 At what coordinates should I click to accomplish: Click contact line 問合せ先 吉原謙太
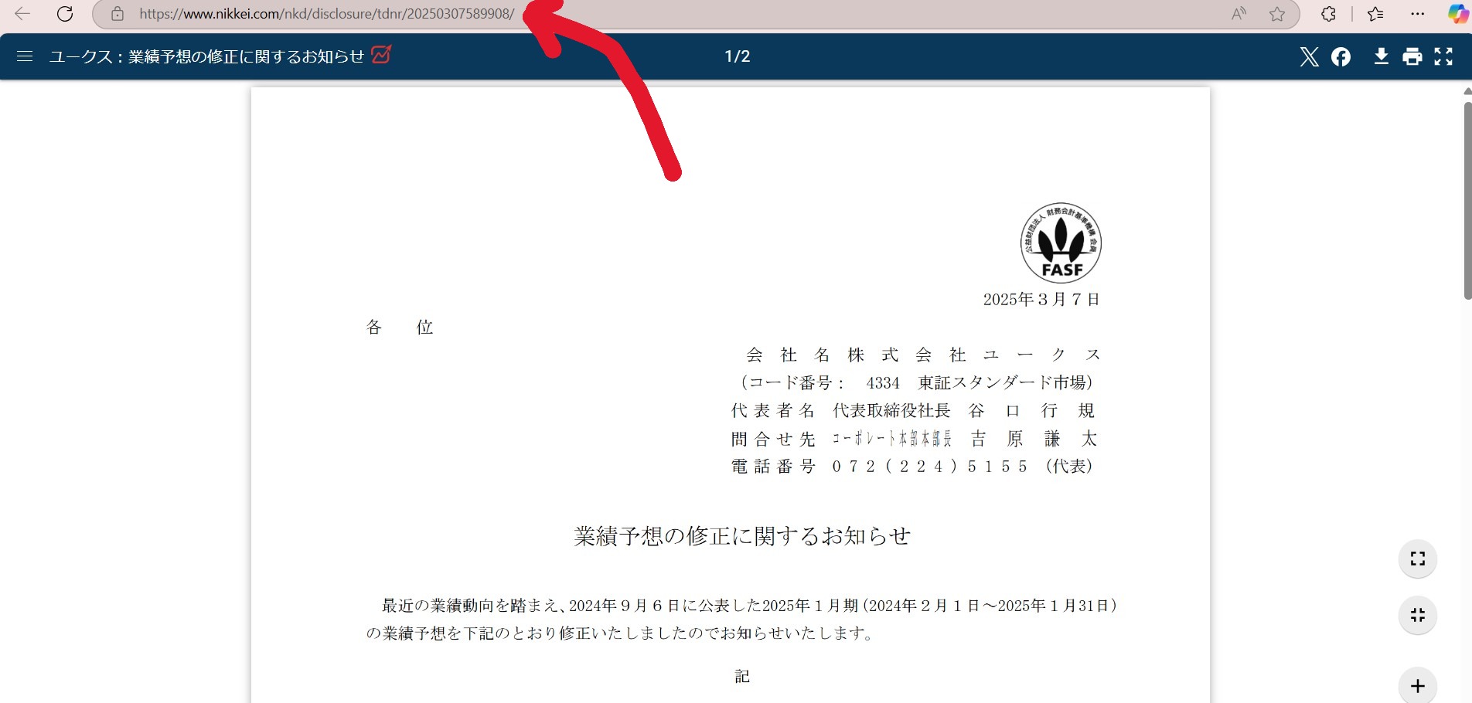(x=914, y=439)
